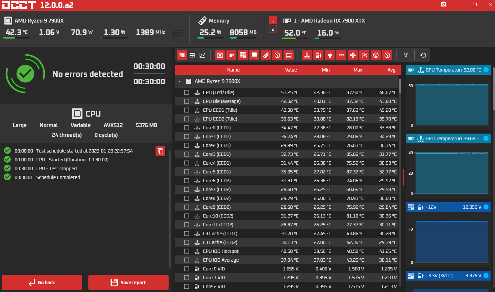This screenshot has width=495, height=292.
Task: Sort sensors by the Min column header
Action: click(326, 70)
